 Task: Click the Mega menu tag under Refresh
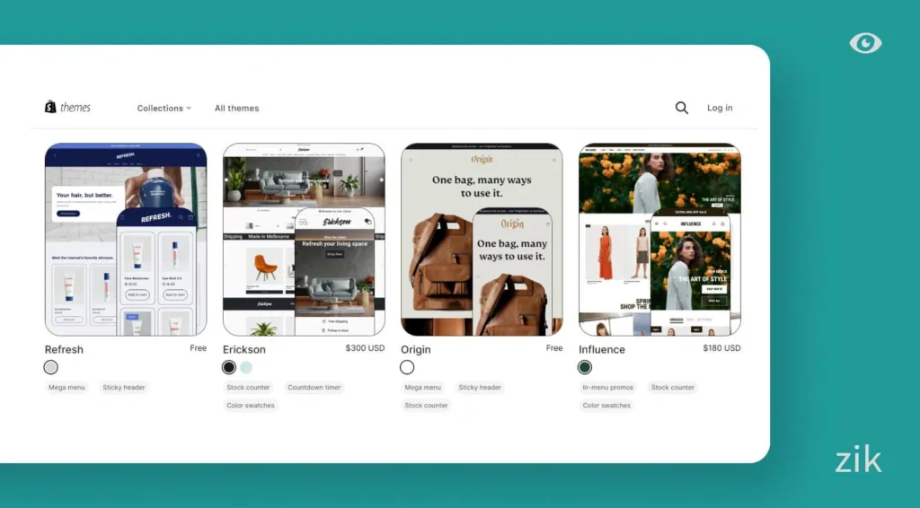[x=66, y=388]
